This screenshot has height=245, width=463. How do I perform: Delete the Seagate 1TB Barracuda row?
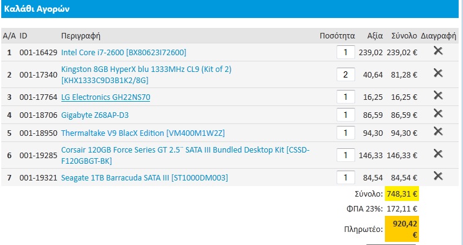(x=438, y=176)
